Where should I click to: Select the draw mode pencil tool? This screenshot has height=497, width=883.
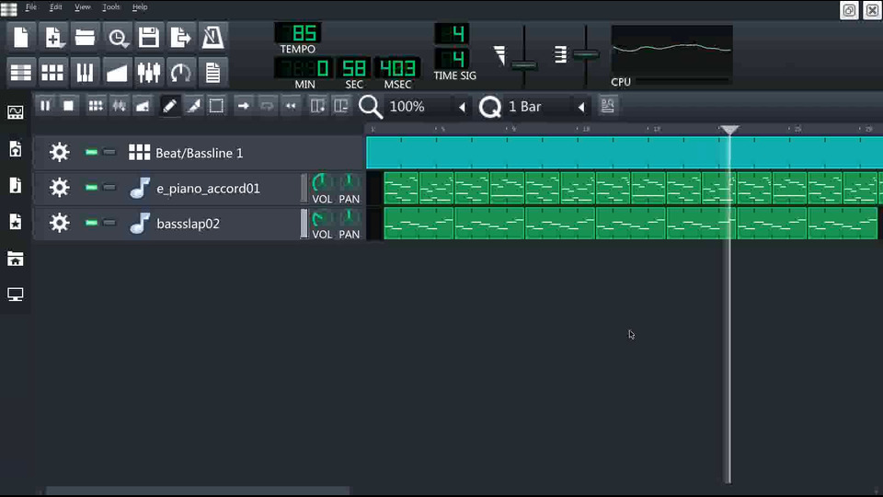coord(169,106)
